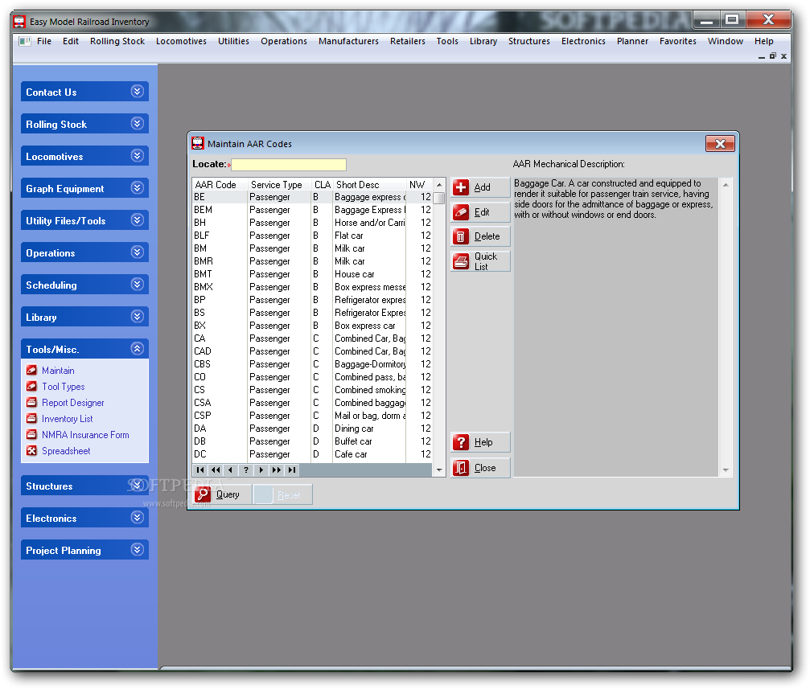The image size is (810, 689).
Task: Select the DC Cafe car row
Action: [x=312, y=454]
